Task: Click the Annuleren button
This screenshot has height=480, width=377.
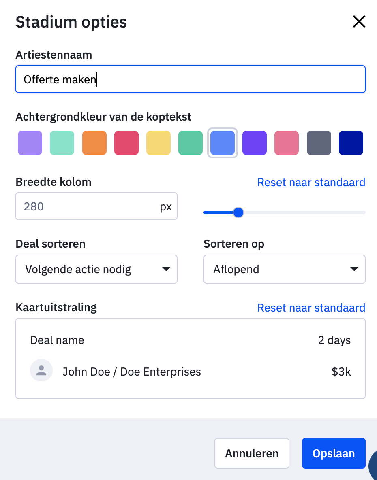Action: click(251, 453)
